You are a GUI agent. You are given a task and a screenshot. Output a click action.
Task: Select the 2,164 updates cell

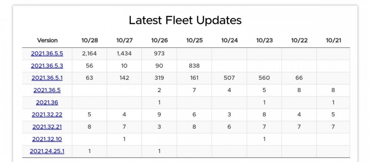pos(89,53)
